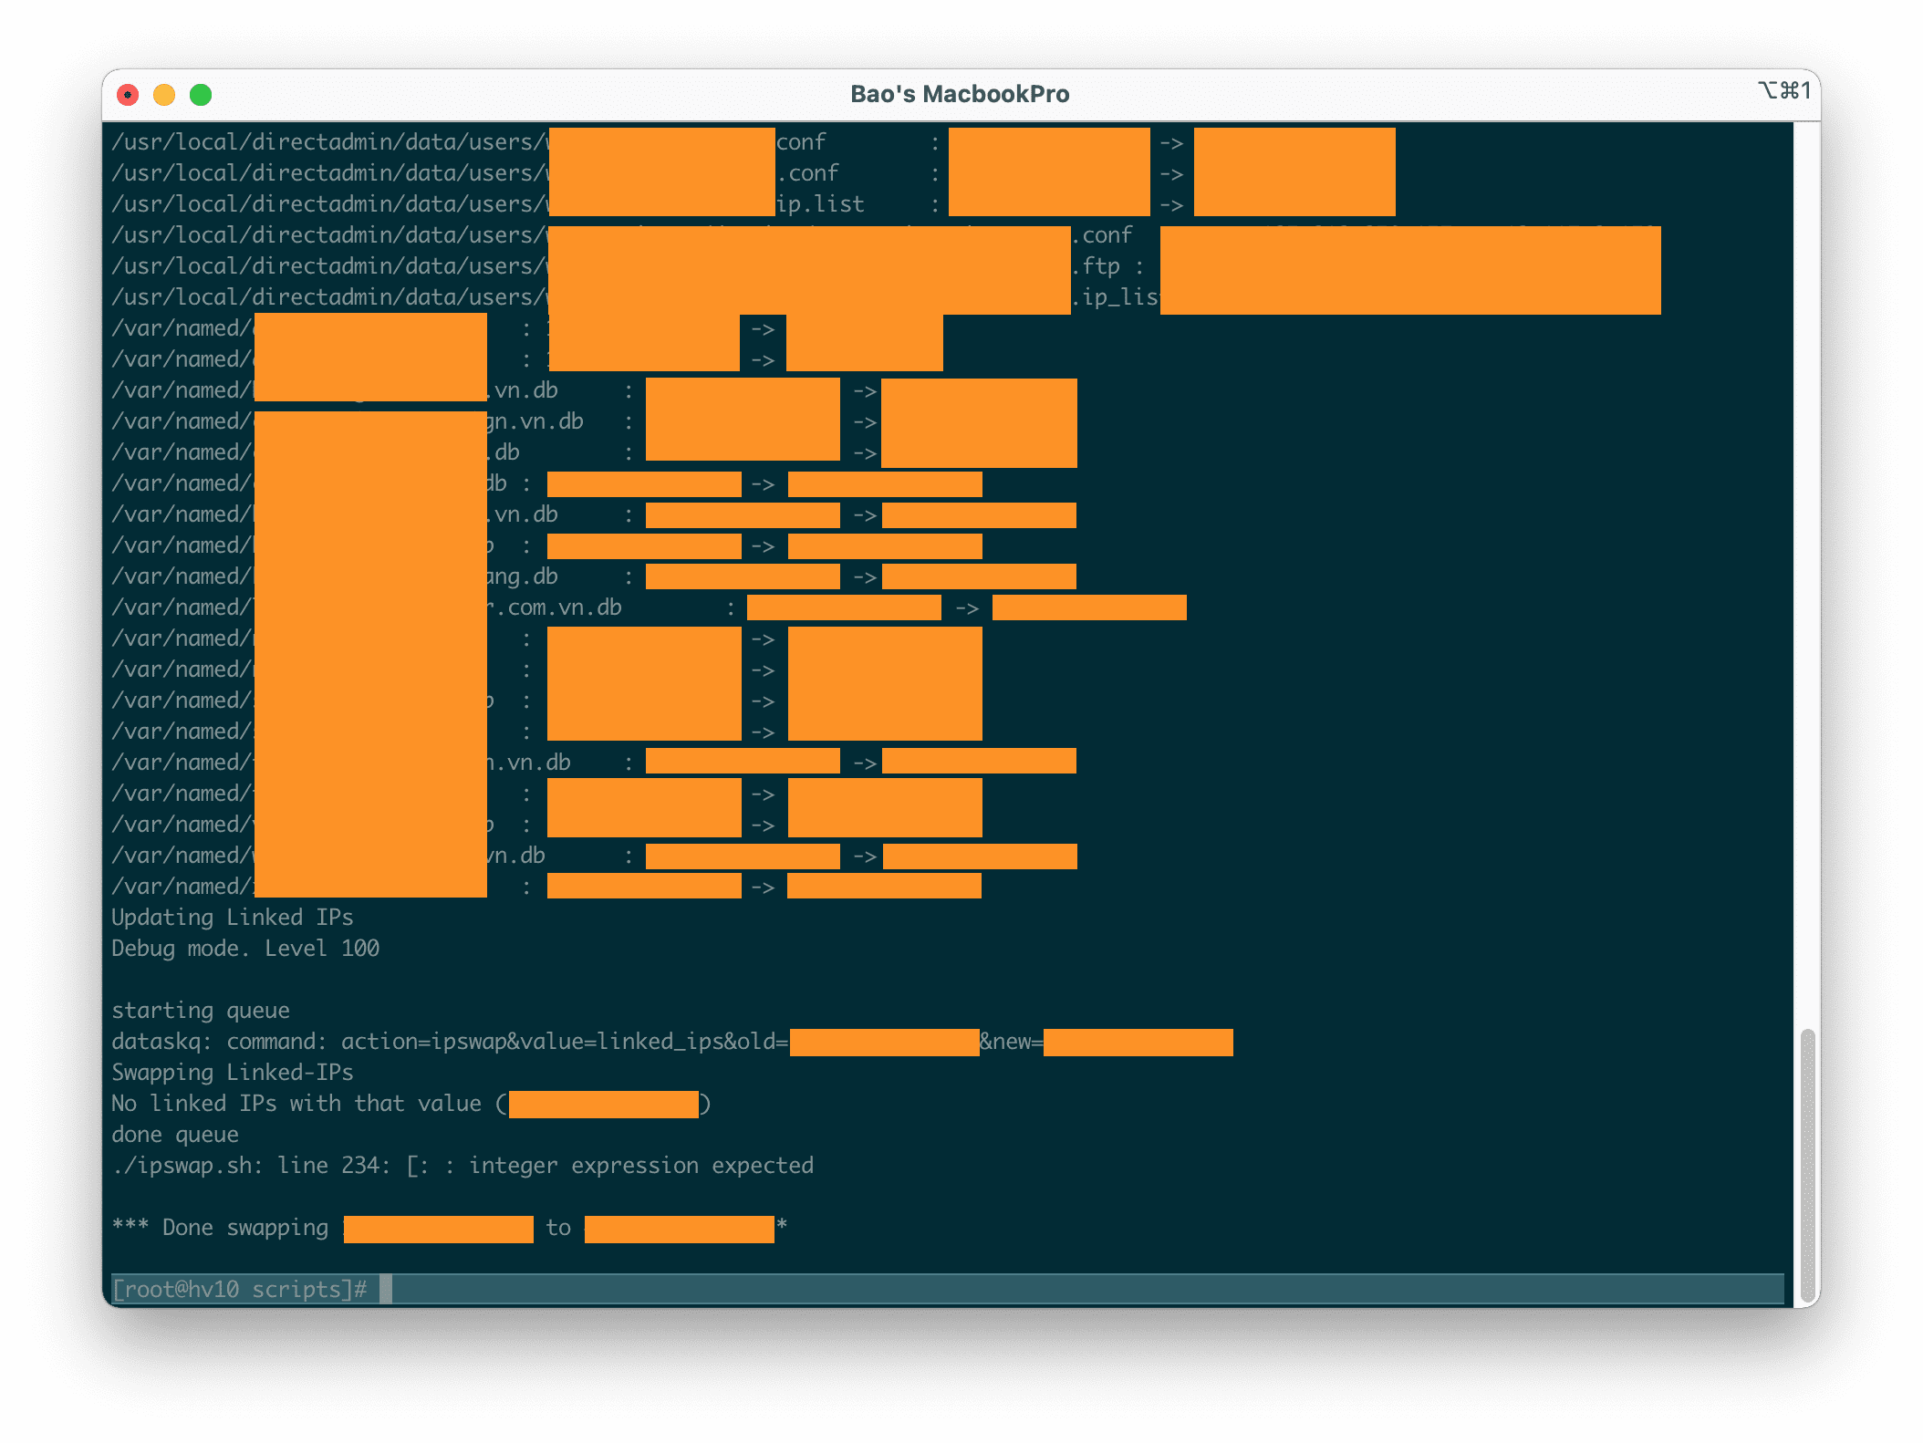Click the 'Swapping Linked-IPs' output line

[x=233, y=1073]
